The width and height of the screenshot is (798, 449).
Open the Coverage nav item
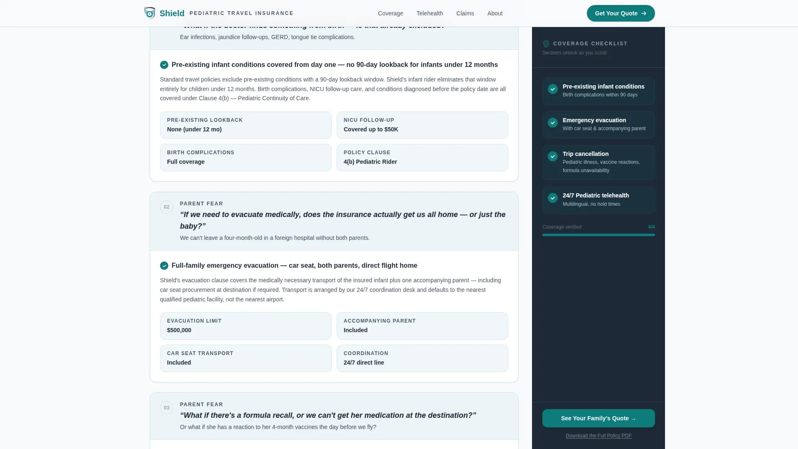coord(390,13)
